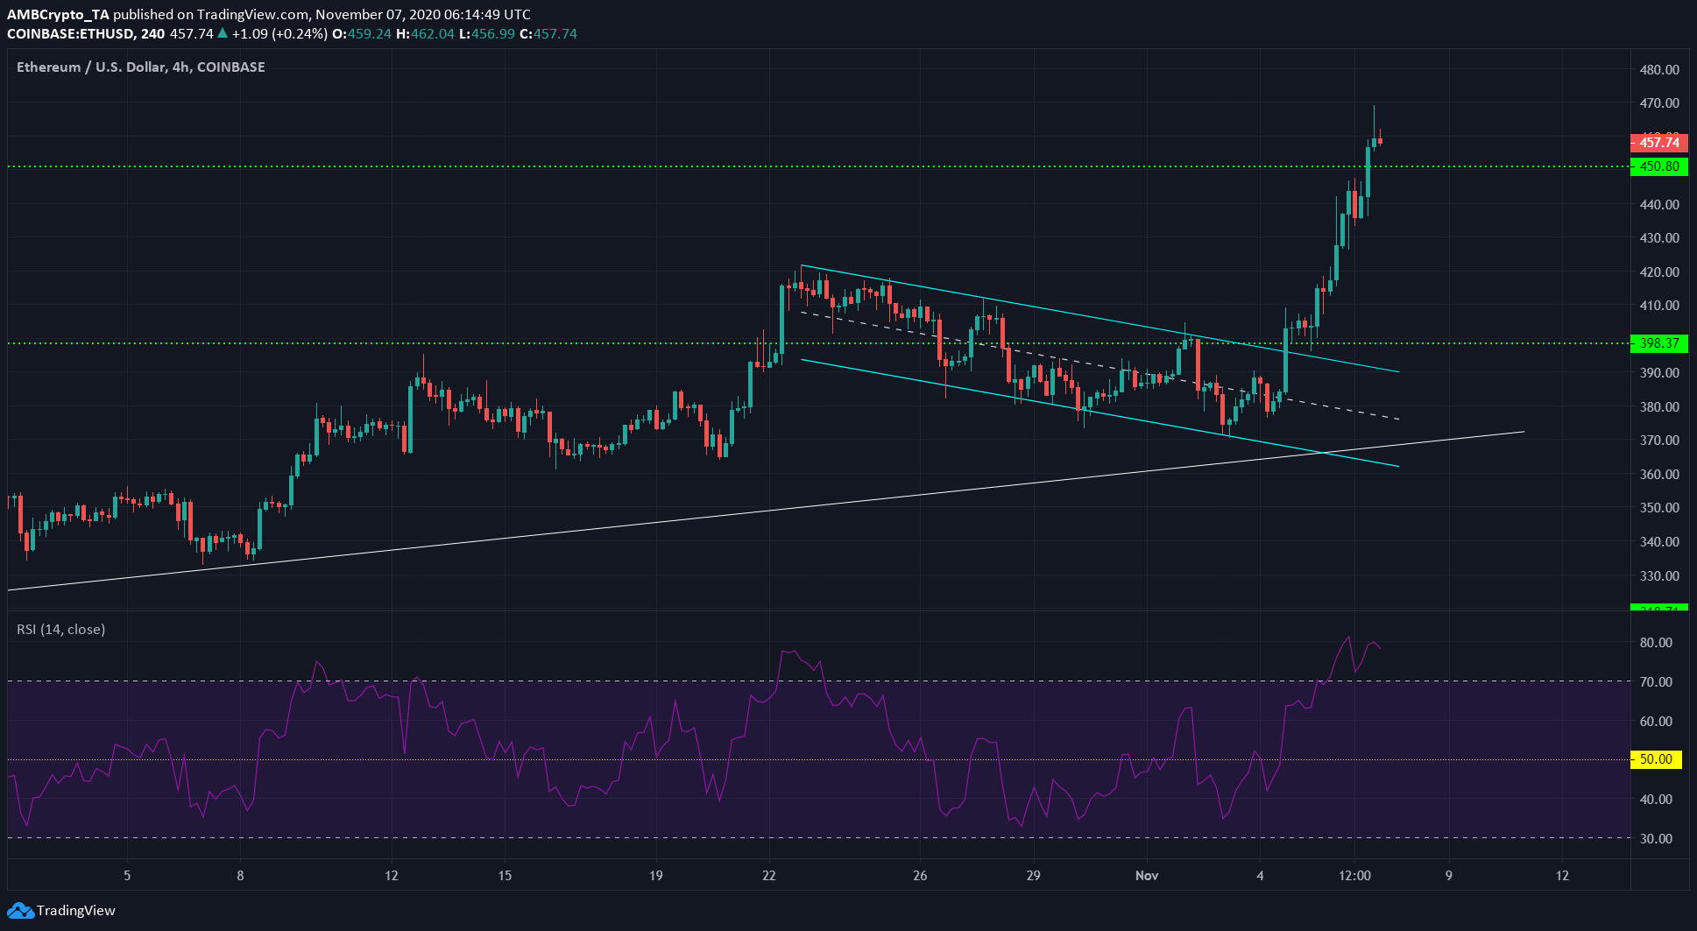Click the TradingView text at bottom left
Image resolution: width=1697 pixels, height=931 pixels.
(76, 911)
